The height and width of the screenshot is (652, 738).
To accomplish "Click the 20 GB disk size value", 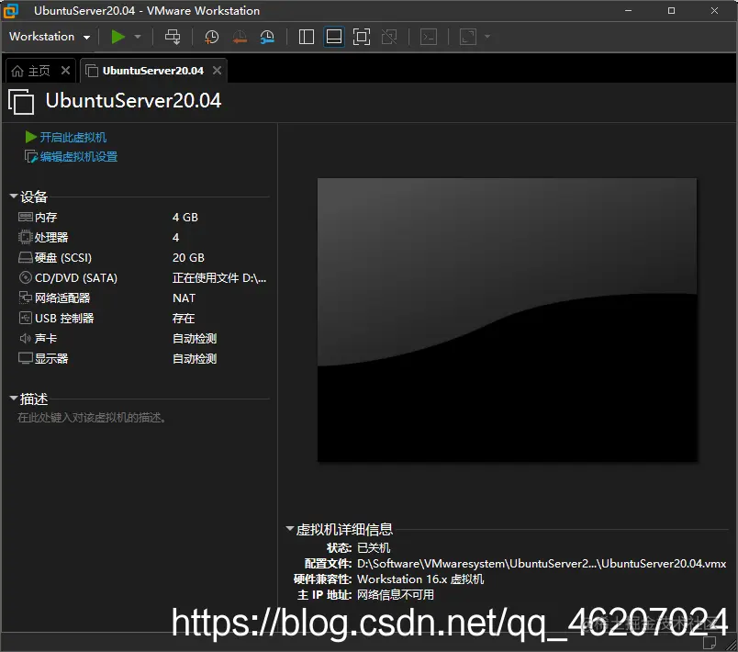I will [188, 257].
